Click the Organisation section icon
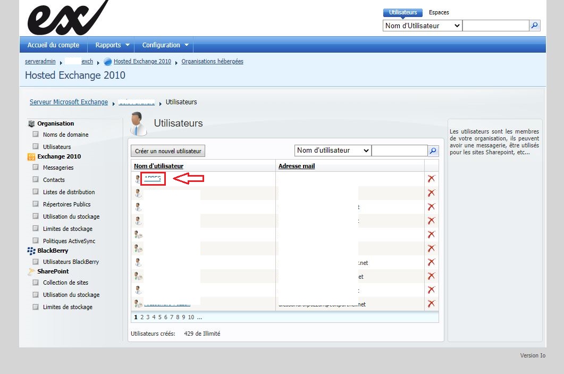 click(31, 123)
